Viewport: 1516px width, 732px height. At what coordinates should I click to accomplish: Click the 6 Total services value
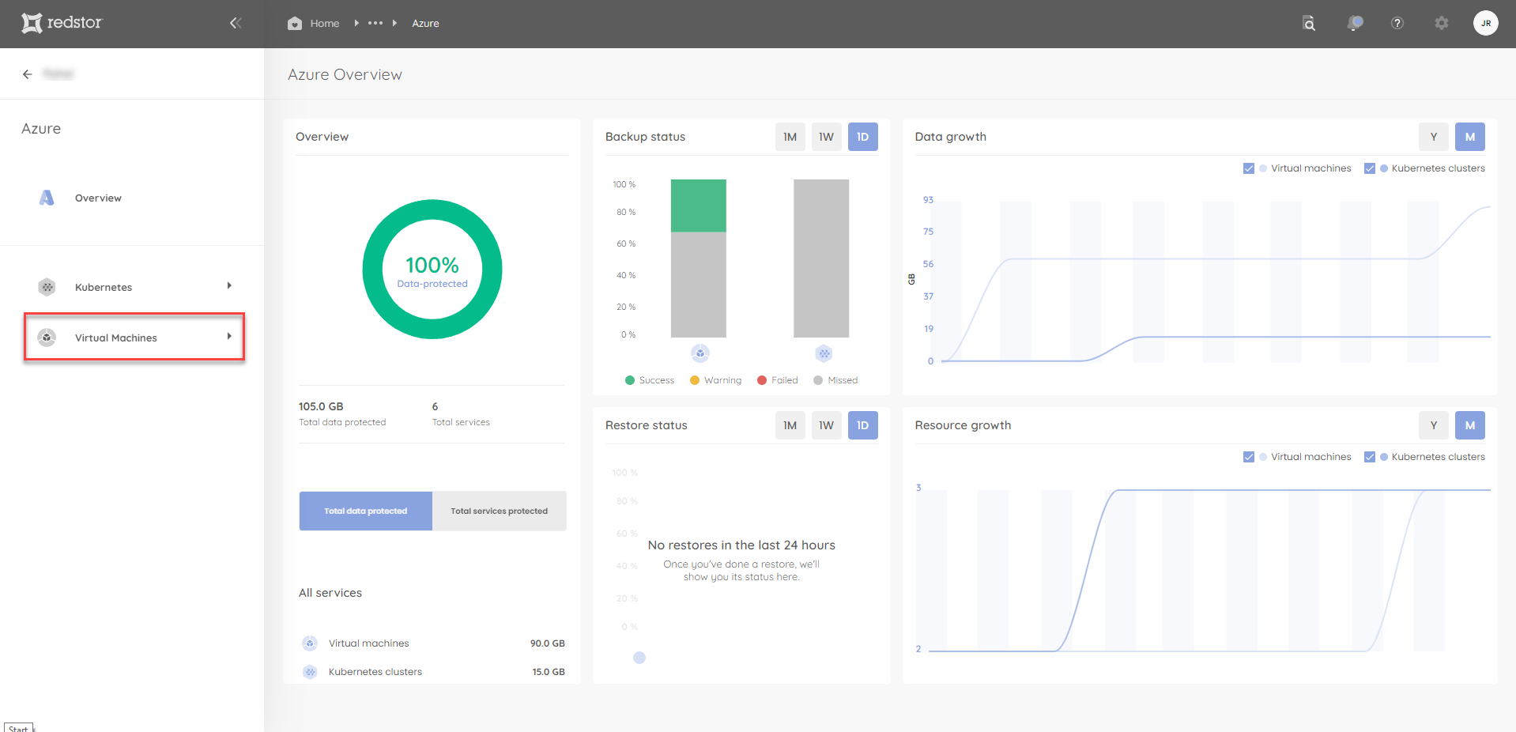tap(435, 406)
